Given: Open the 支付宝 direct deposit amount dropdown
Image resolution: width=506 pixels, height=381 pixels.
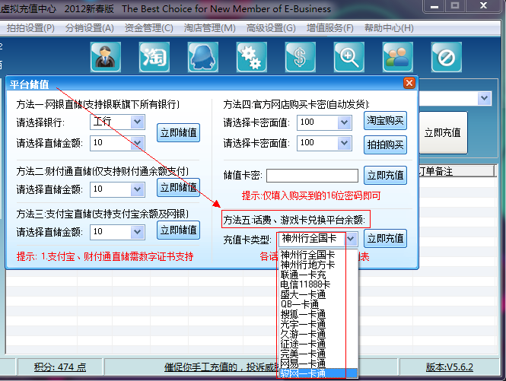Looking at the screenshot, I should pos(137,232).
